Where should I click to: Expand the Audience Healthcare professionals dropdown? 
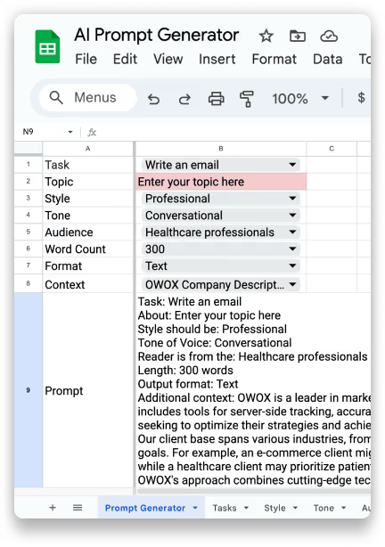pyautogui.click(x=221, y=232)
